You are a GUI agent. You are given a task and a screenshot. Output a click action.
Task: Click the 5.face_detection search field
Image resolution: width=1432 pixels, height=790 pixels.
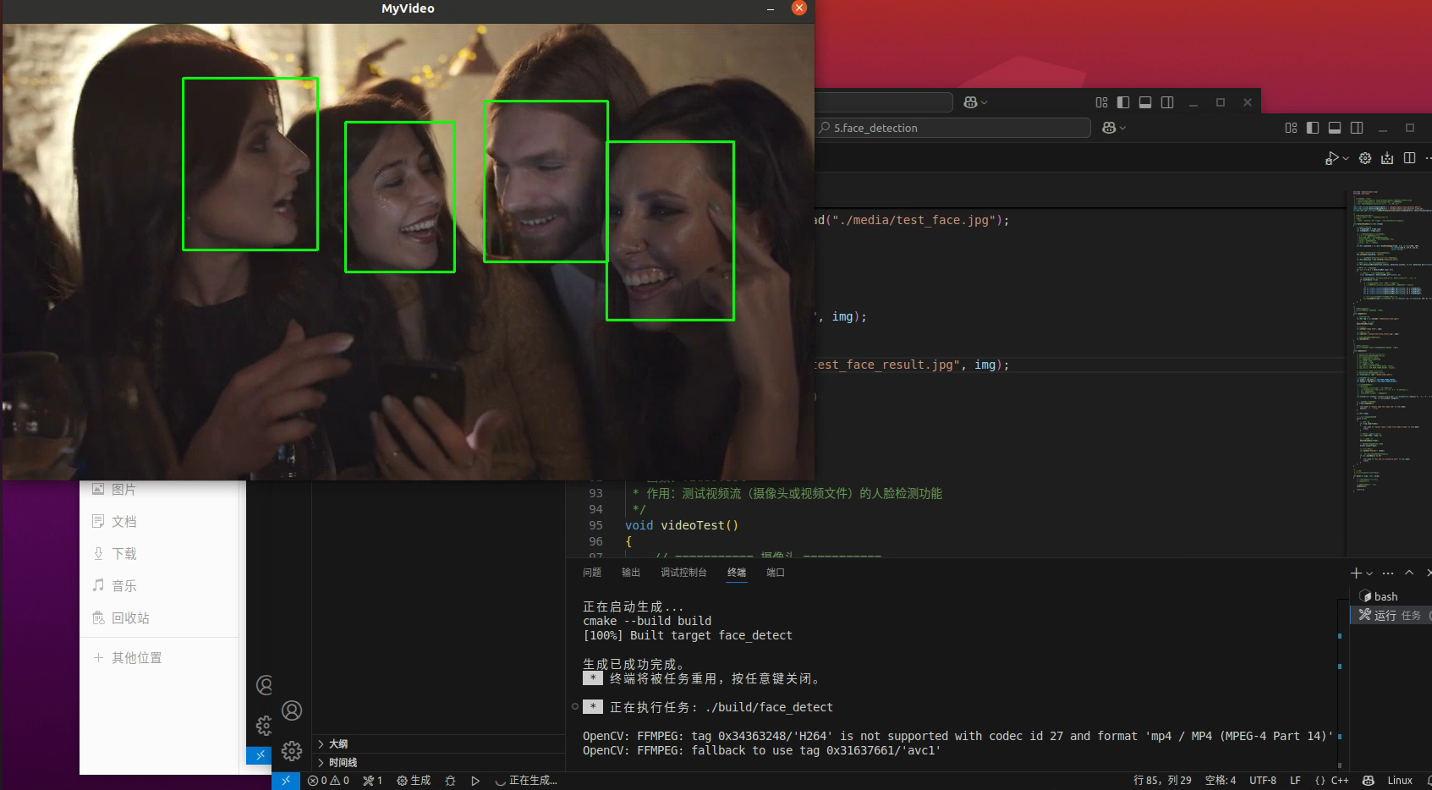952,128
